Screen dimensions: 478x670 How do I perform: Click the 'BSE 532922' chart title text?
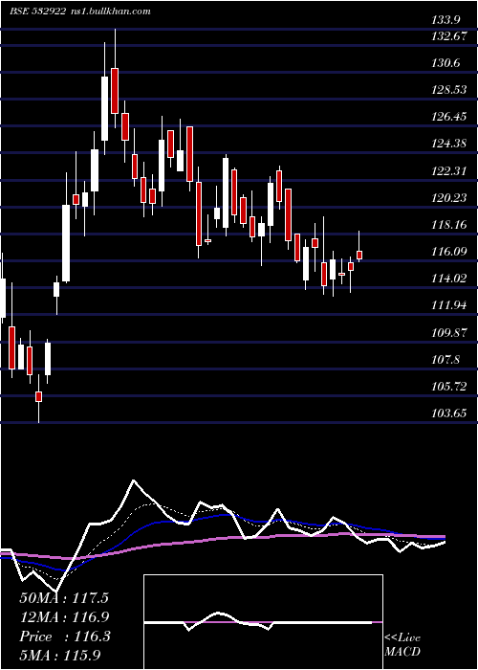point(37,11)
